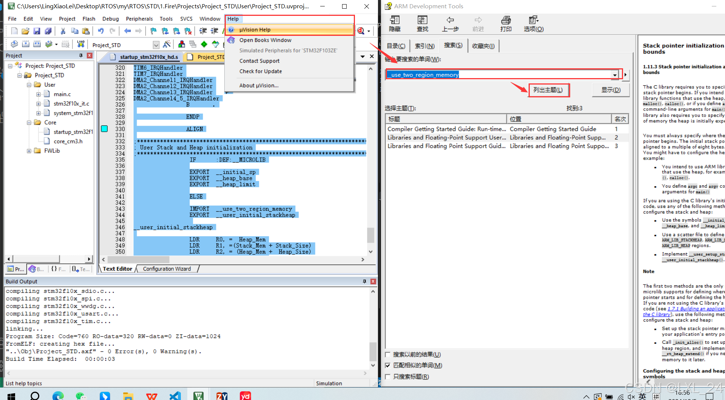Click the 隐藏 hide icon in help window
Image resolution: width=725 pixels, height=400 pixels.
395,24
